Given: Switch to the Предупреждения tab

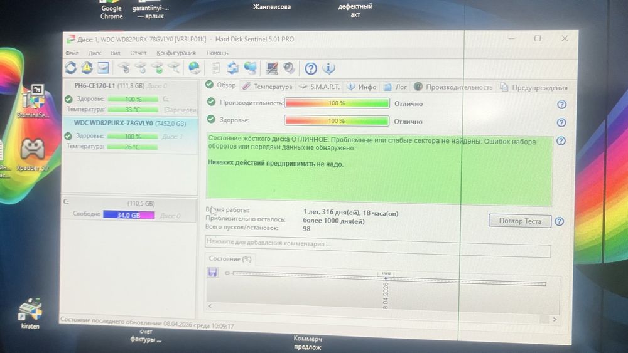Looking at the screenshot, I should click(534, 88).
